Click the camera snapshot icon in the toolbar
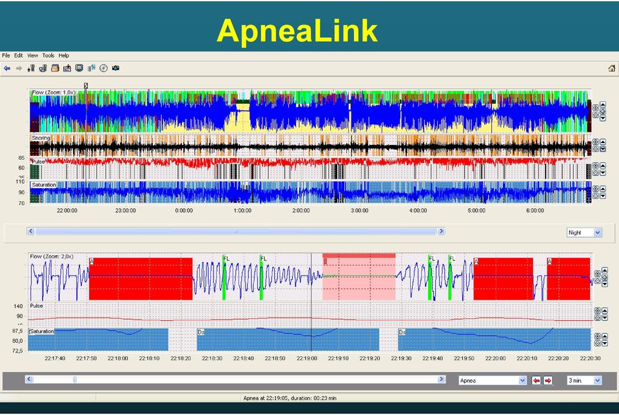Viewport: 619px width, 415px height. point(115,68)
